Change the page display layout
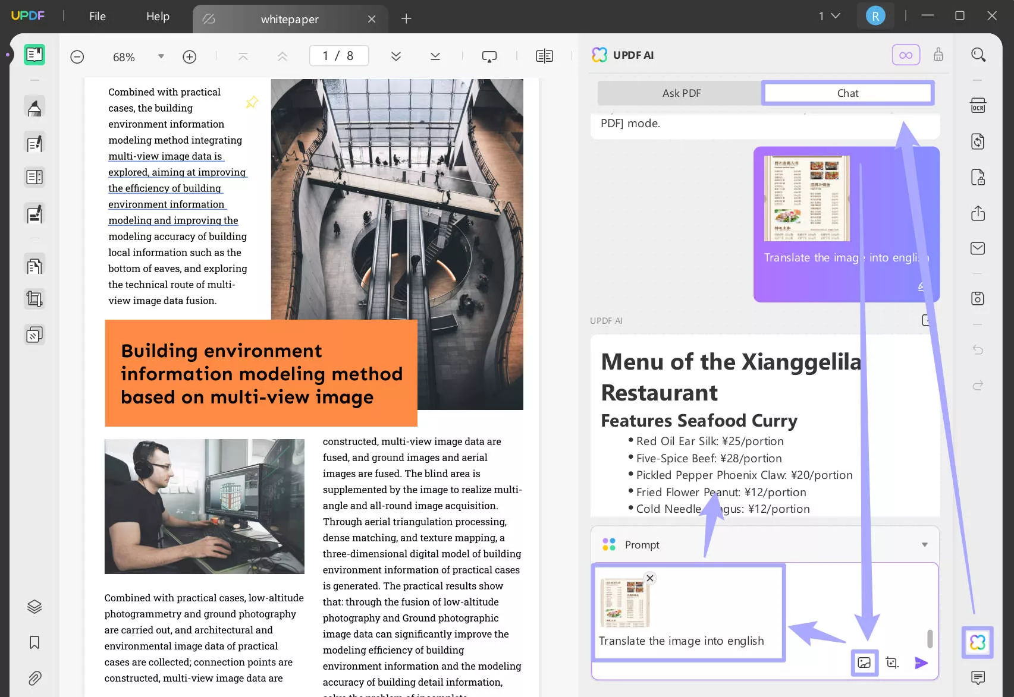This screenshot has width=1014, height=697. click(x=544, y=56)
